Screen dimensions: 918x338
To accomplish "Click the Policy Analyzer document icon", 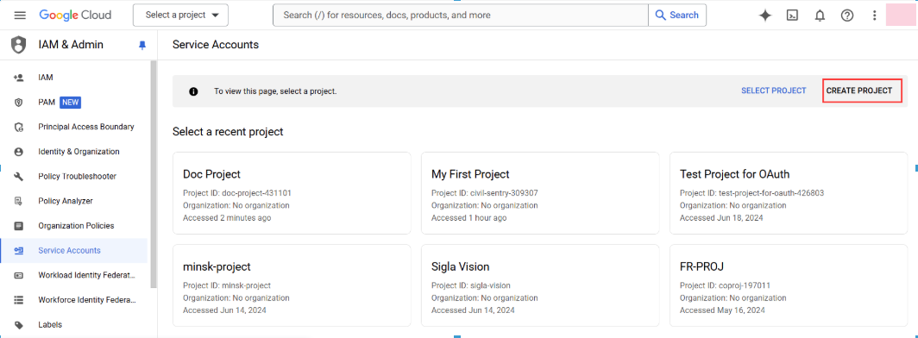I will [18, 201].
